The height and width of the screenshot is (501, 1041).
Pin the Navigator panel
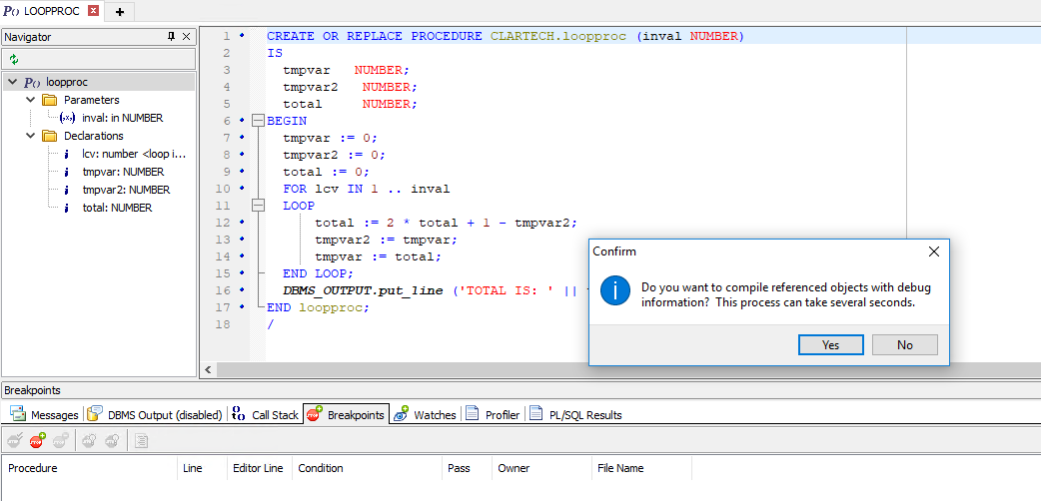(171, 37)
